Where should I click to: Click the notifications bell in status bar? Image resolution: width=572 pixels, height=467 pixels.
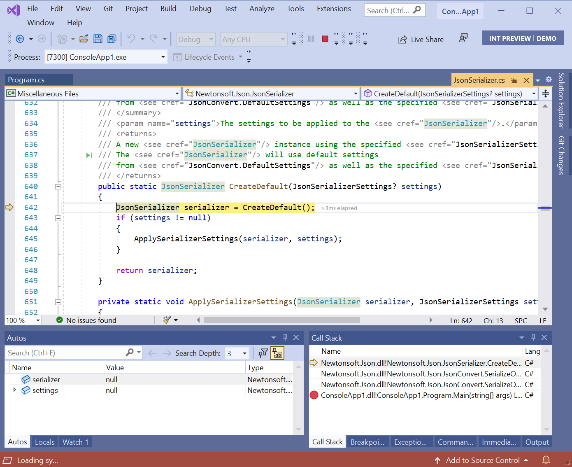coord(546,460)
